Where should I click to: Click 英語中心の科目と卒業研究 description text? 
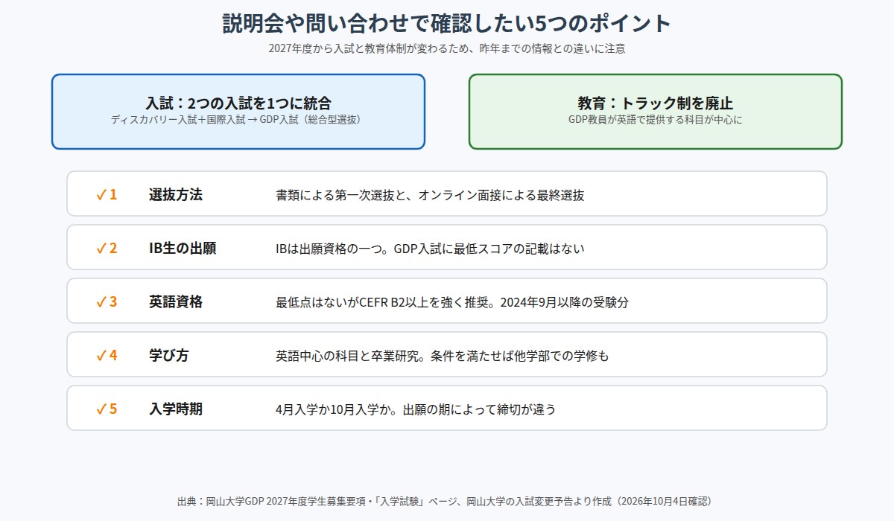click(x=442, y=356)
